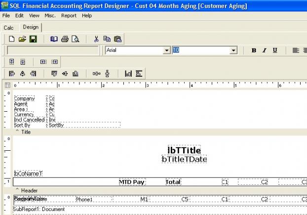Select the Total header label
The image size is (307, 215).
[173, 182]
